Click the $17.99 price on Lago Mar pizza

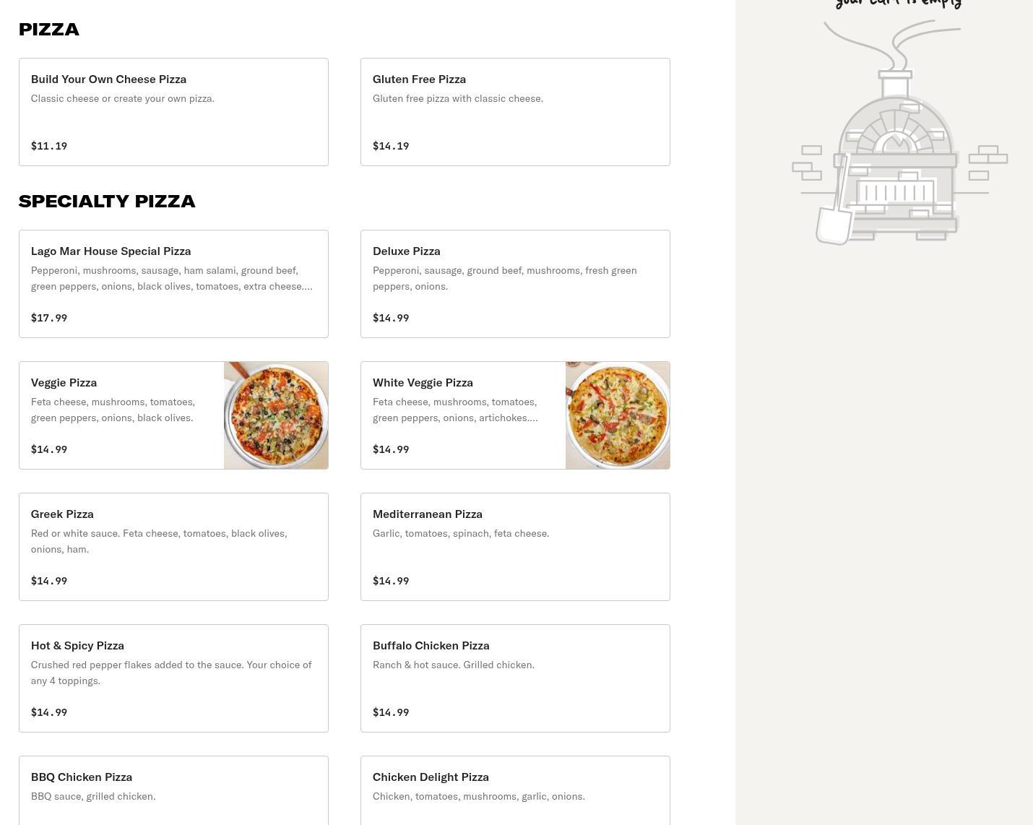[x=49, y=318]
